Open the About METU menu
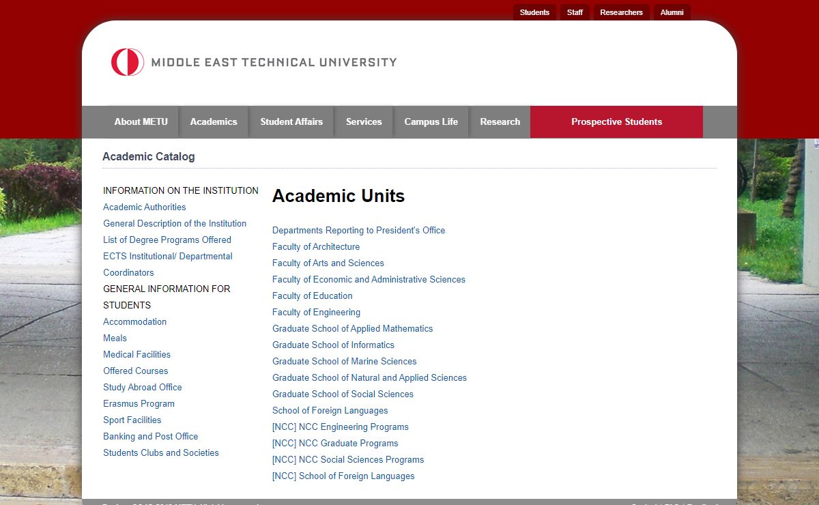The height and width of the screenshot is (505, 819). tap(141, 121)
